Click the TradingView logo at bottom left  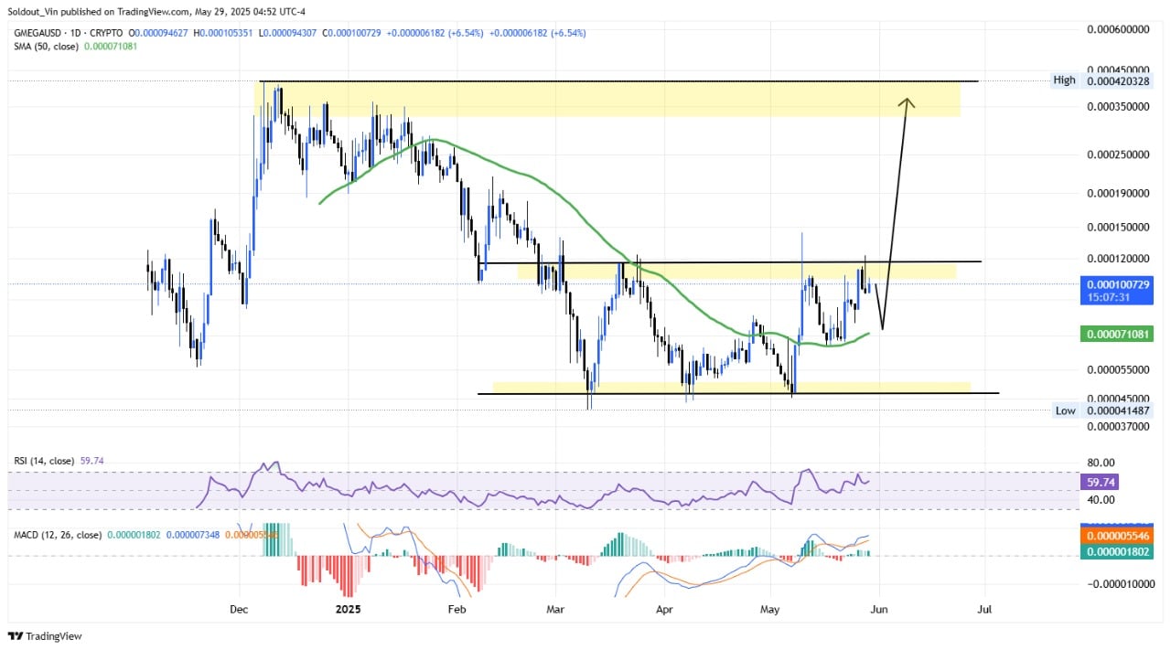click(x=43, y=636)
